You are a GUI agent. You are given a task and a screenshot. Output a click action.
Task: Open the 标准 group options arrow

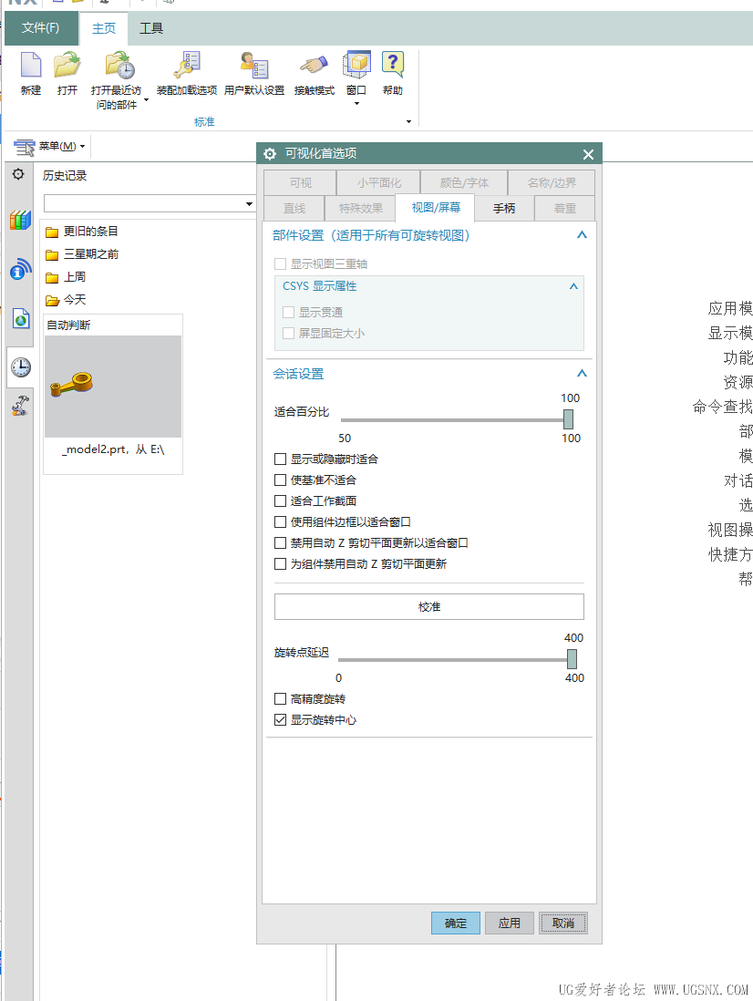[409, 121]
